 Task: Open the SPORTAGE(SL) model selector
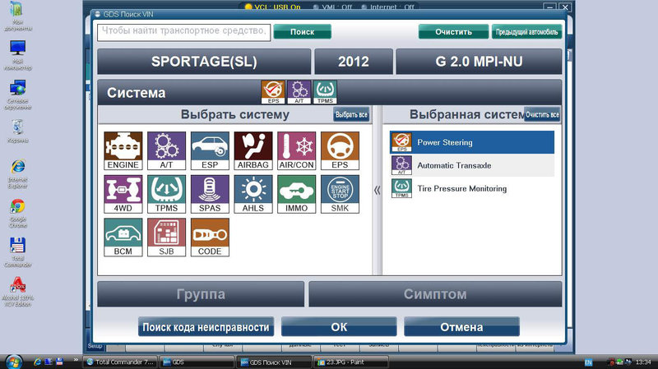tap(204, 62)
